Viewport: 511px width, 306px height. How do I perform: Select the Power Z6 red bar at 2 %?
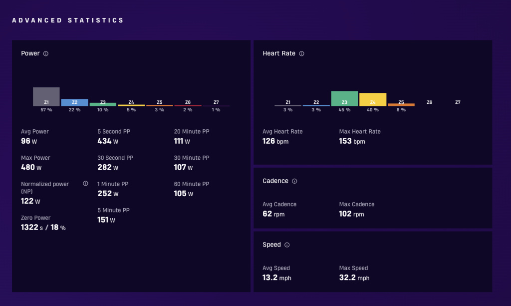click(x=188, y=106)
